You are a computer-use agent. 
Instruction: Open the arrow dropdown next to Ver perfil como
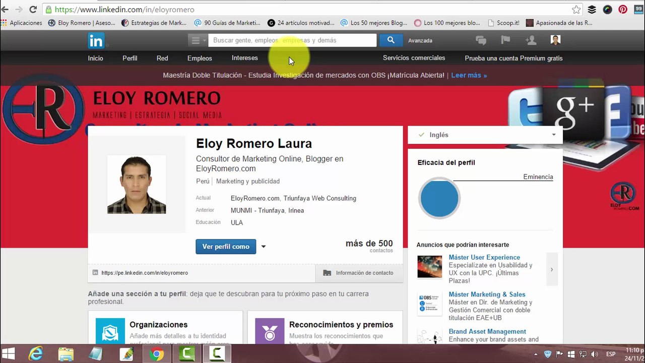tap(263, 247)
